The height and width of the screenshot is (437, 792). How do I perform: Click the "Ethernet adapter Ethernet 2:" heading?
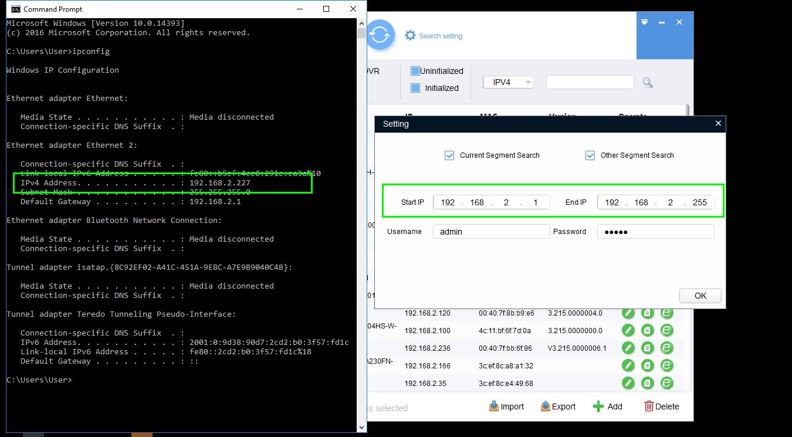pyautogui.click(x=72, y=145)
